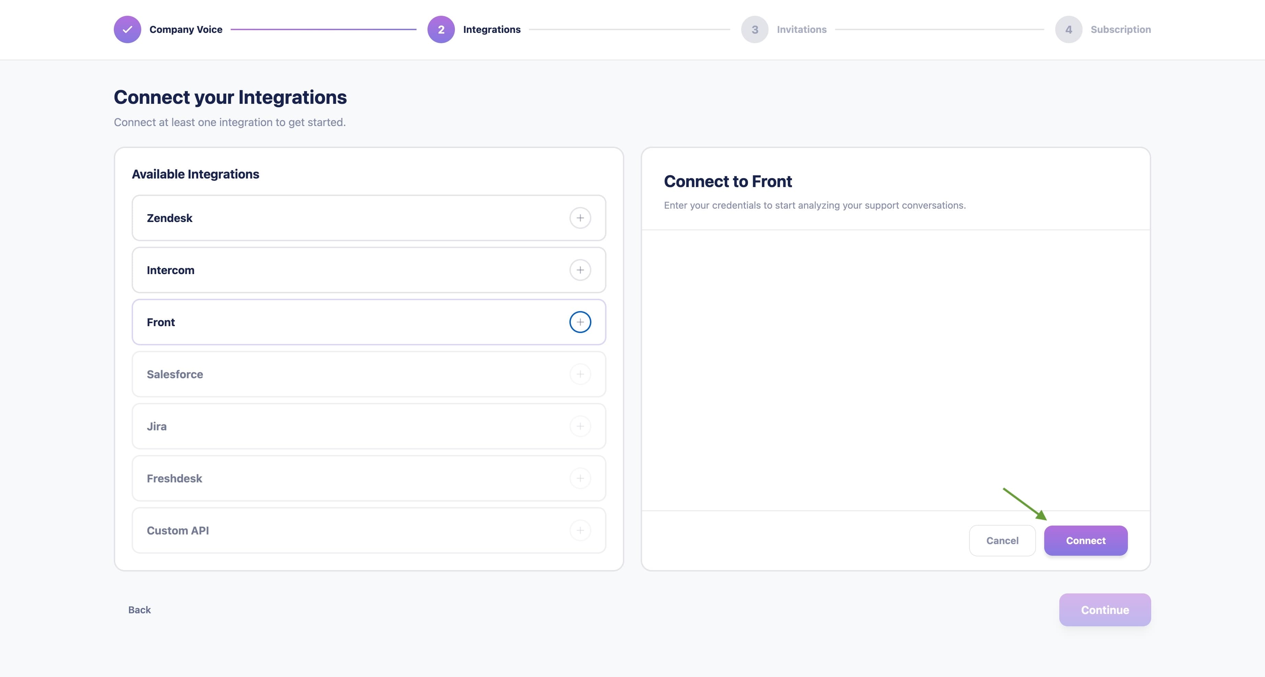Expand the Freshdesk integration entry
This screenshot has width=1265, height=677.
[344, 478]
